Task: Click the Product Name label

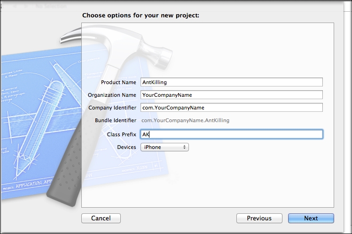Action: click(118, 82)
